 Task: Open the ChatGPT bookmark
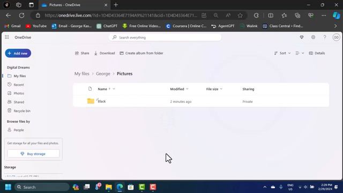coord(107,26)
